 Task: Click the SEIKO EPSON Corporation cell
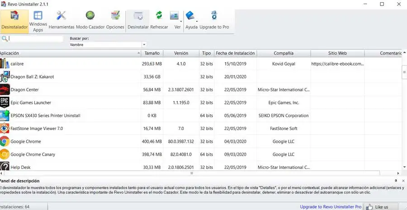pos(284,116)
